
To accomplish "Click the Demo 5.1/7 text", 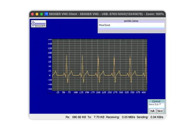I will point(155,105).
